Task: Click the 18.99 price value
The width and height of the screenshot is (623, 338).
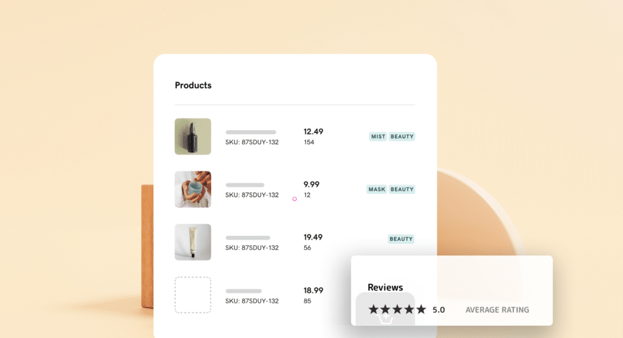Action: click(313, 291)
